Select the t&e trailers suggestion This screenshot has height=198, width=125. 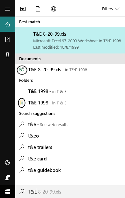pos(70,147)
